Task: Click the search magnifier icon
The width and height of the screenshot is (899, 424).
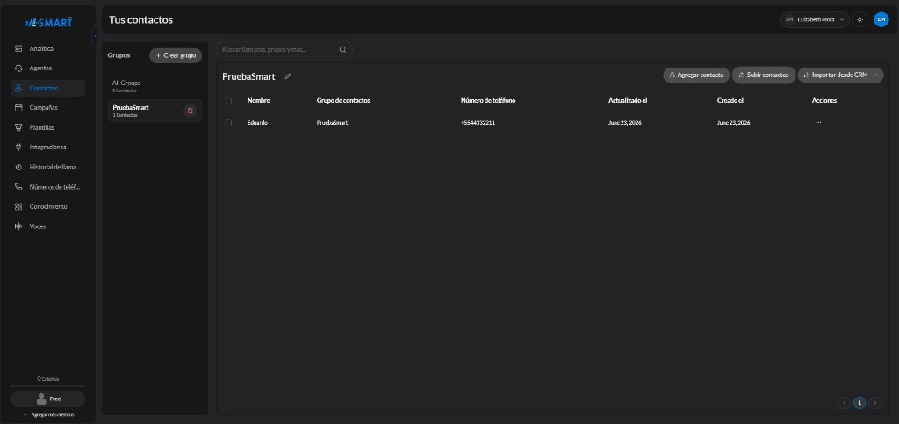Action: (x=343, y=50)
